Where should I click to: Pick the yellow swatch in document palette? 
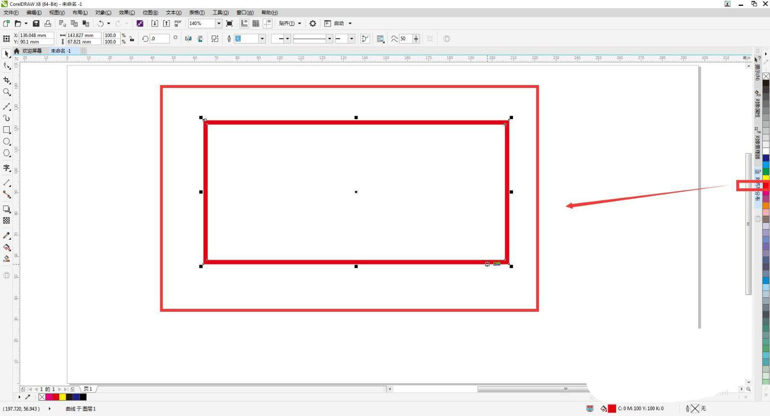coord(63,397)
